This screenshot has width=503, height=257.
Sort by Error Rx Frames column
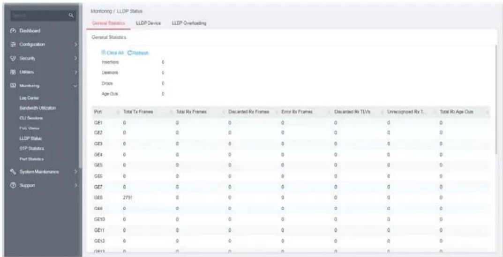pyautogui.click(x=297, y=112)
